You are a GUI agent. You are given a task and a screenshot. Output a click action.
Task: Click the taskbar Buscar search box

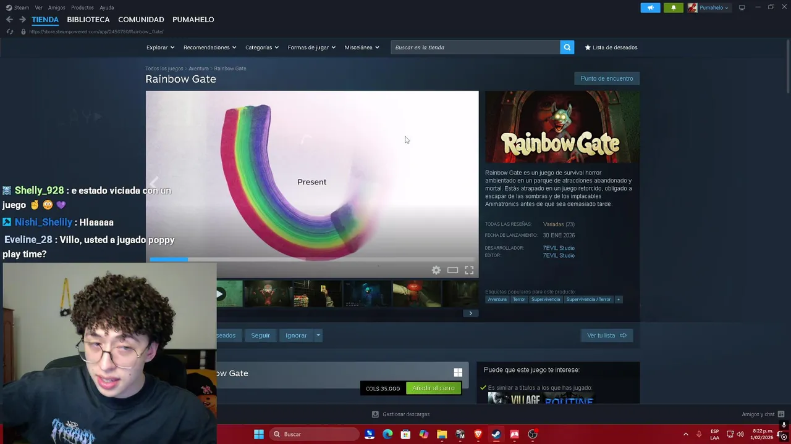(315, 434)
